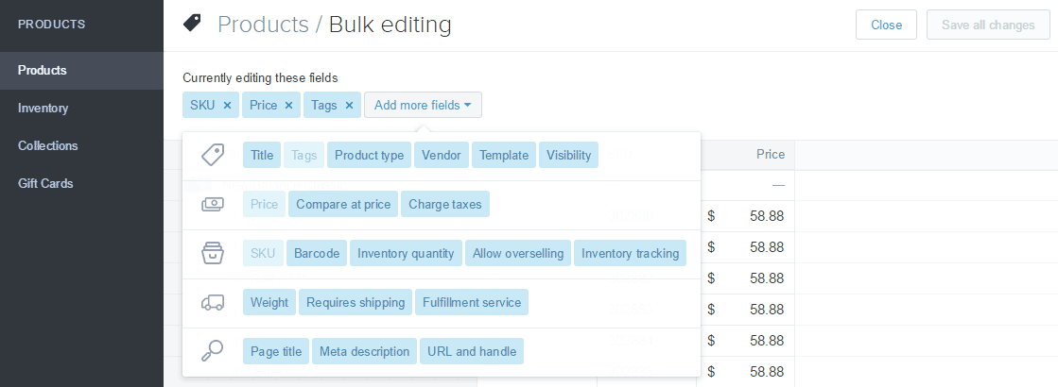1058x387 pixels.
Task: Click the shipping truck icon
Action: pyautogui.click(x=213, y=302)
